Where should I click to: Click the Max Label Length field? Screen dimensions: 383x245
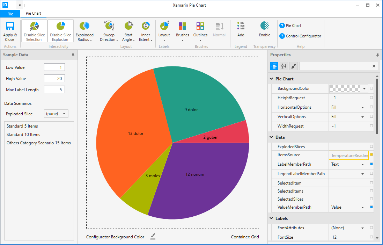[x=54, y=89]
